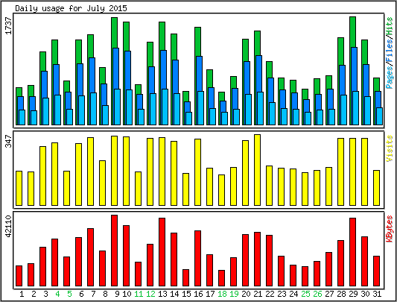Image resolution: width=397 pixels, height=302 pixels.
Task: Click the red KBytes bar for day 29
Action: click(353, 252)
